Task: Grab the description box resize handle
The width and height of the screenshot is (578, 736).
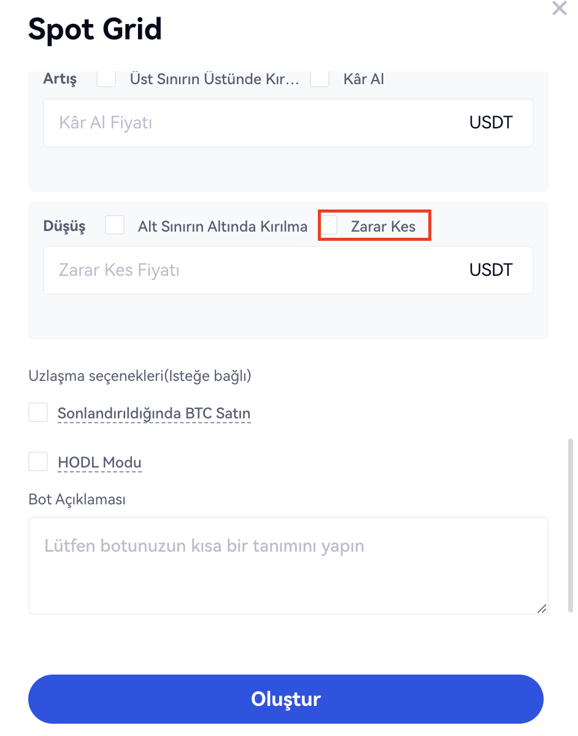Action: coord(541,608)
